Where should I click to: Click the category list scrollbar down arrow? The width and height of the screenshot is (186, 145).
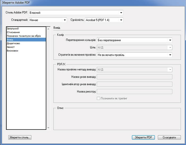coord(48,128)
